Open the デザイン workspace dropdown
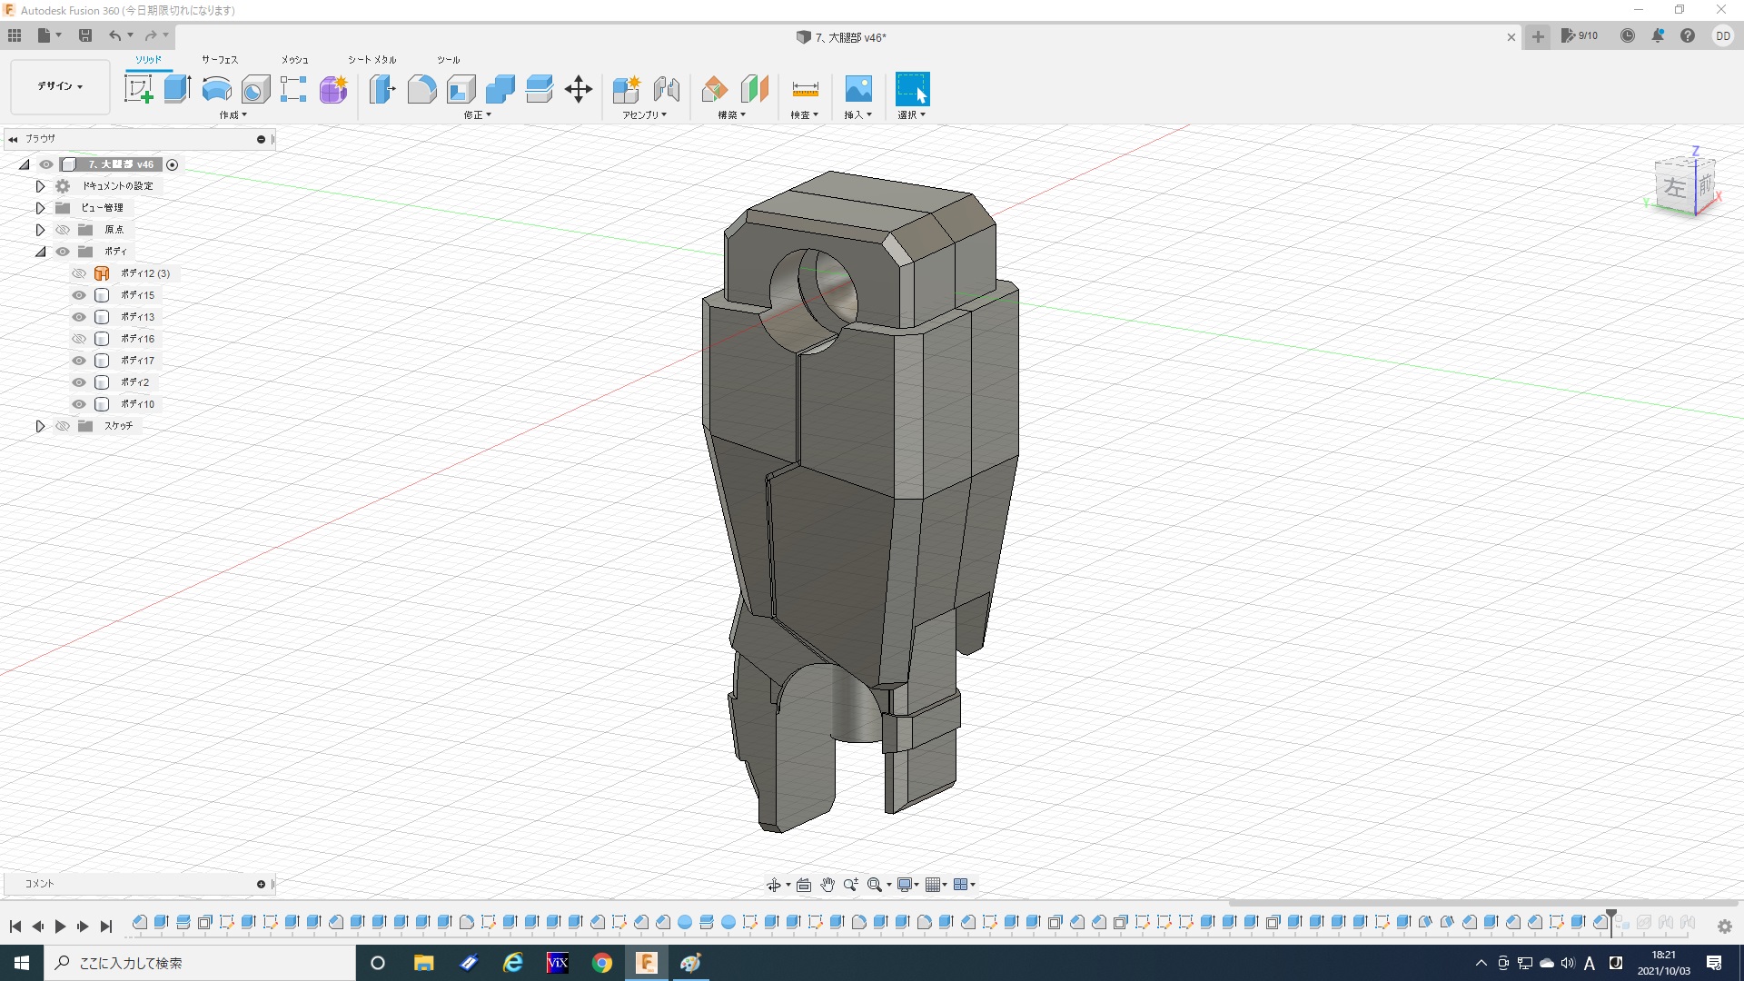 [x=60, y=86]
